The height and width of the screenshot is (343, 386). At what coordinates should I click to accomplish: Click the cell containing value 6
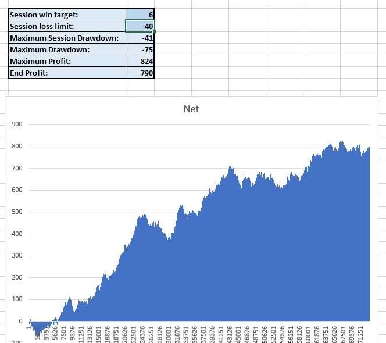coord(140,15)
